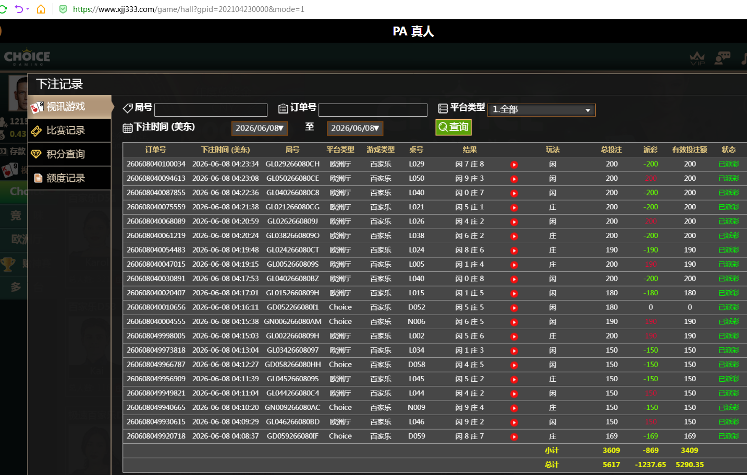Play video for order 260608040068089

point(514,222)
